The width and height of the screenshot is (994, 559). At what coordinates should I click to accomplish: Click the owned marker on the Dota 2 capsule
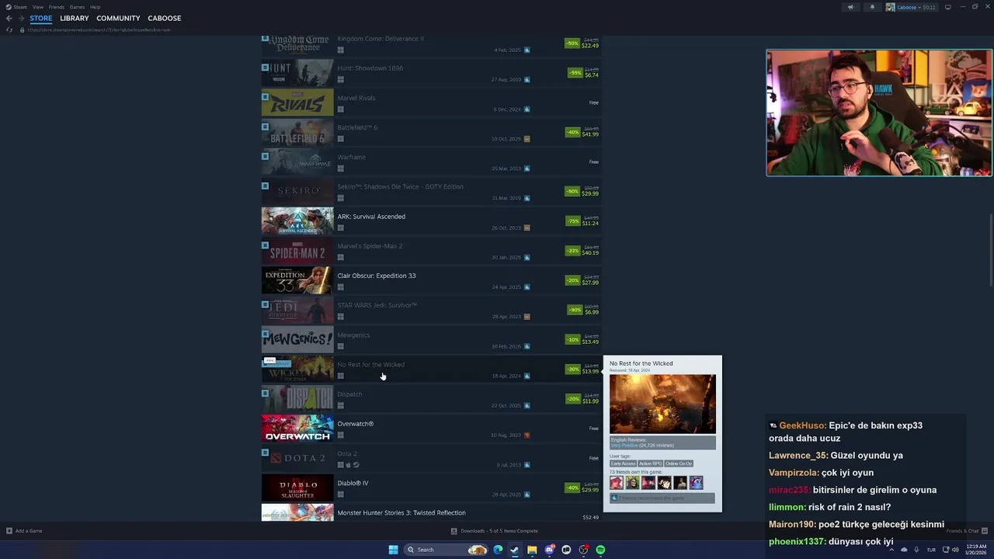(x=265, y=453)
